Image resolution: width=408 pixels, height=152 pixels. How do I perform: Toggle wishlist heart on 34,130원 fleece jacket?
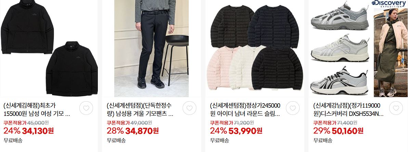pos(86,108)
